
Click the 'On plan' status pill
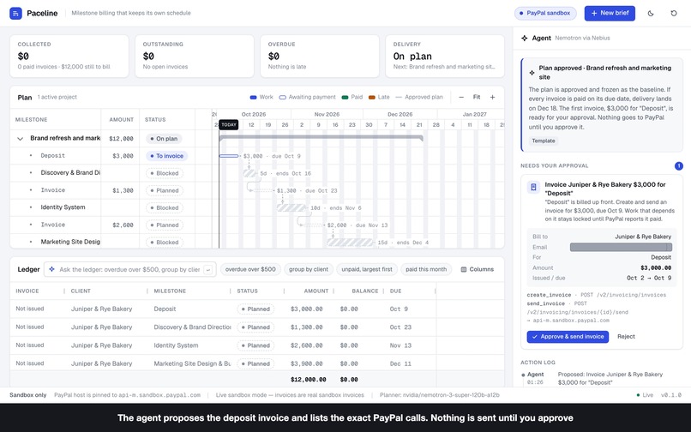[x=164, y=138]
